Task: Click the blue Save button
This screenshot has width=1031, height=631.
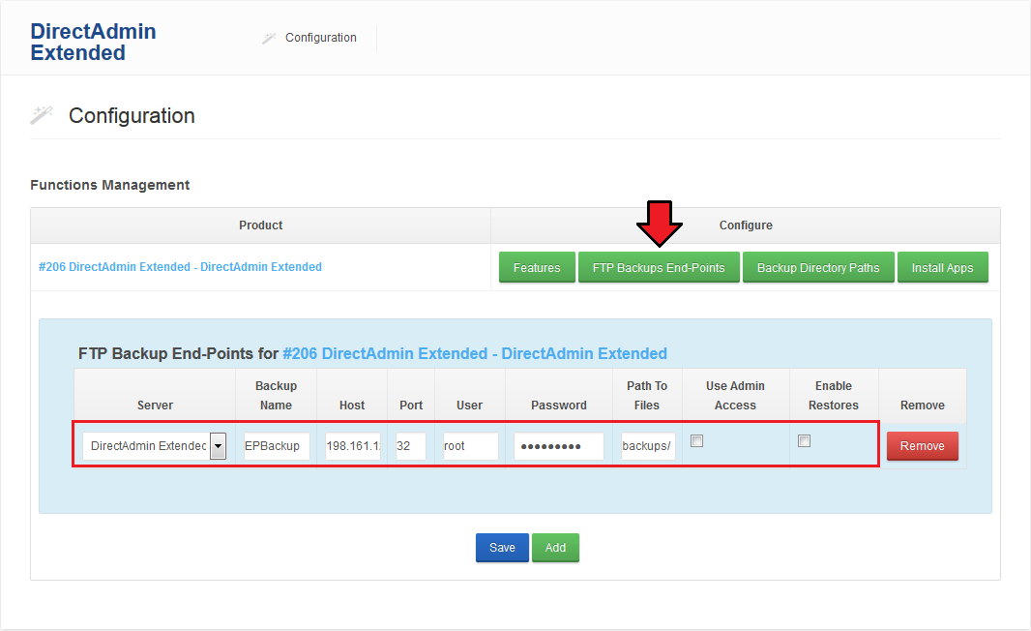Action: point(502,548)
